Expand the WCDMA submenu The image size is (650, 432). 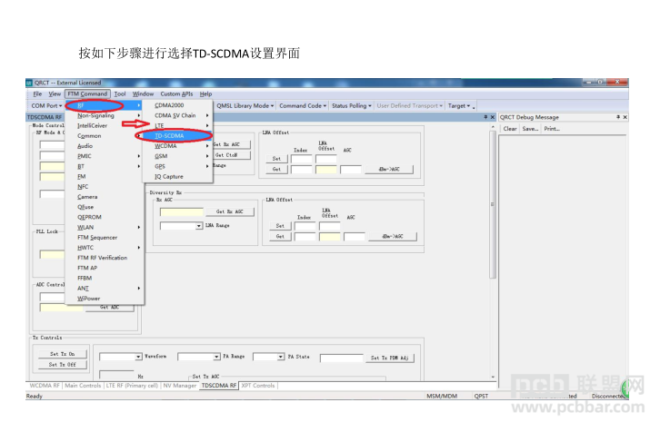pos(177,146)
